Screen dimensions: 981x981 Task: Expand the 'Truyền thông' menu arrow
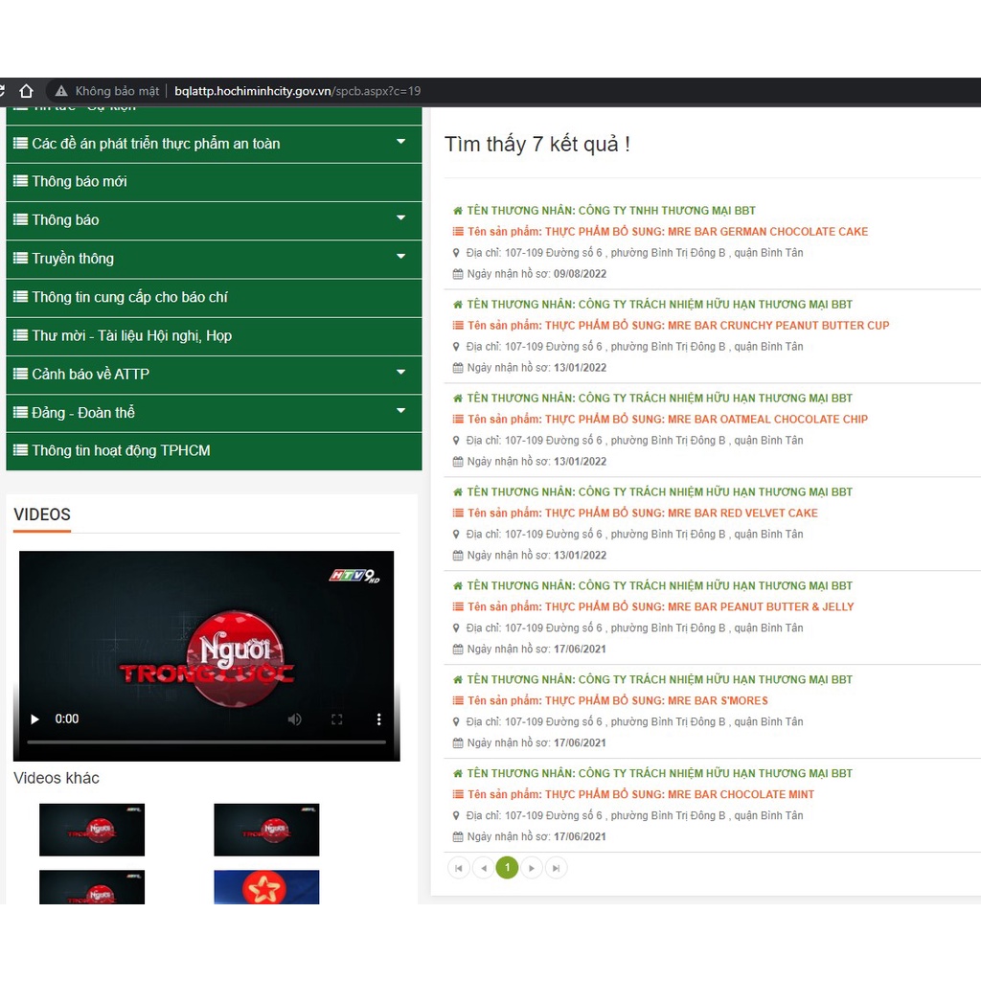[400, 257]
